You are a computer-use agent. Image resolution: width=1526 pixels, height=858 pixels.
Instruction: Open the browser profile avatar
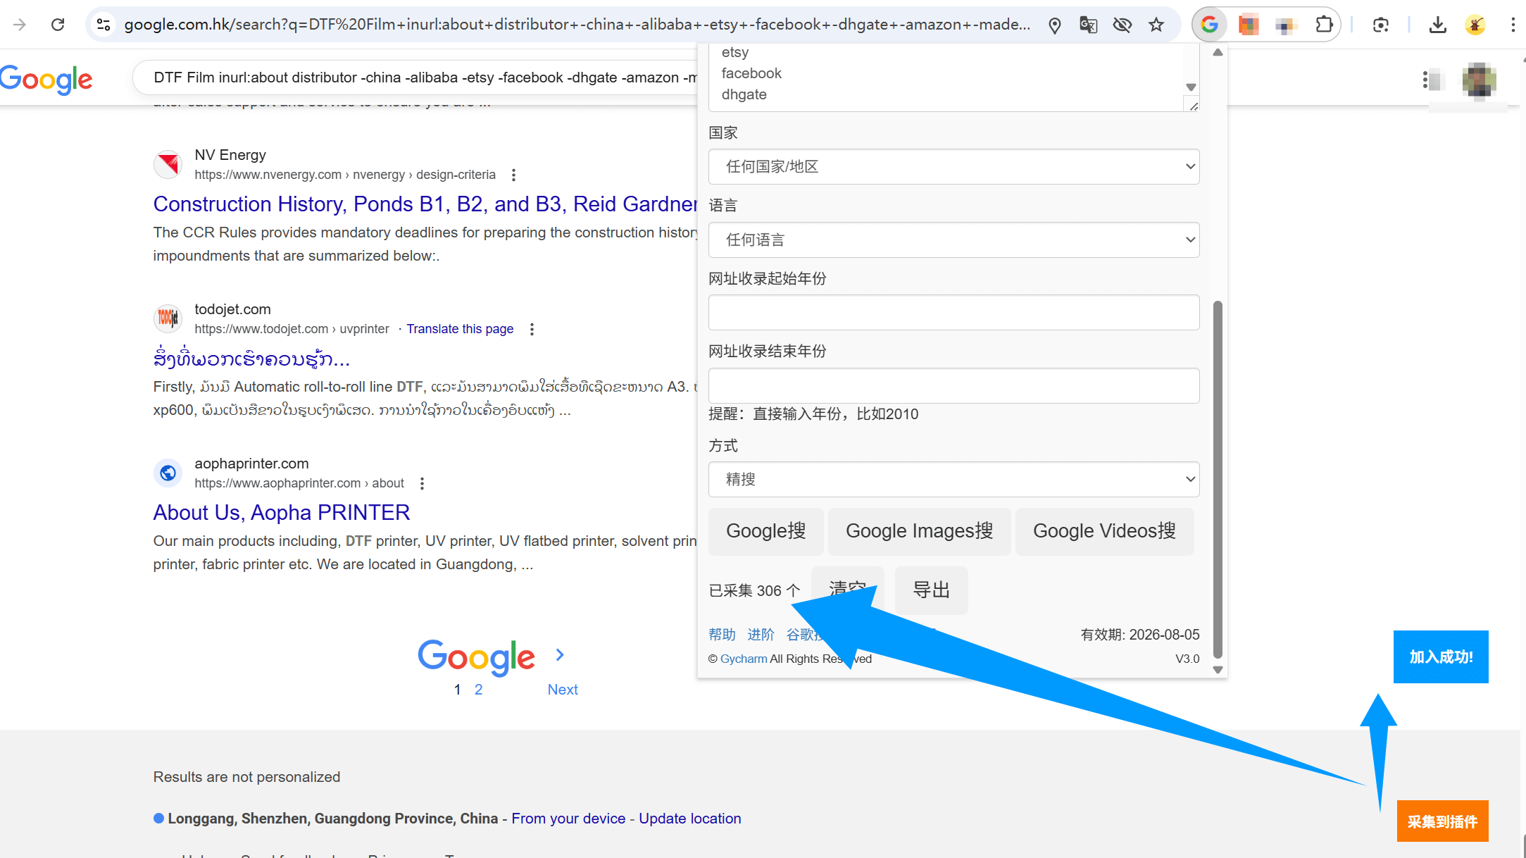coord(1475,25)
